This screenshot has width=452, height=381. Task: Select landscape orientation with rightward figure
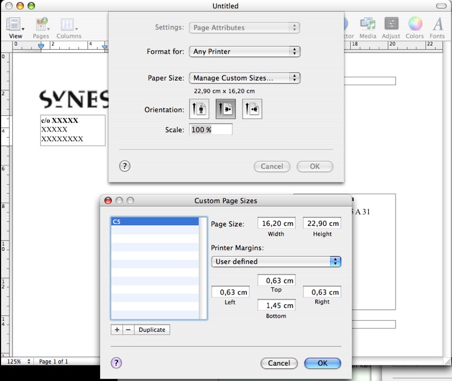[x=225, y=109]
